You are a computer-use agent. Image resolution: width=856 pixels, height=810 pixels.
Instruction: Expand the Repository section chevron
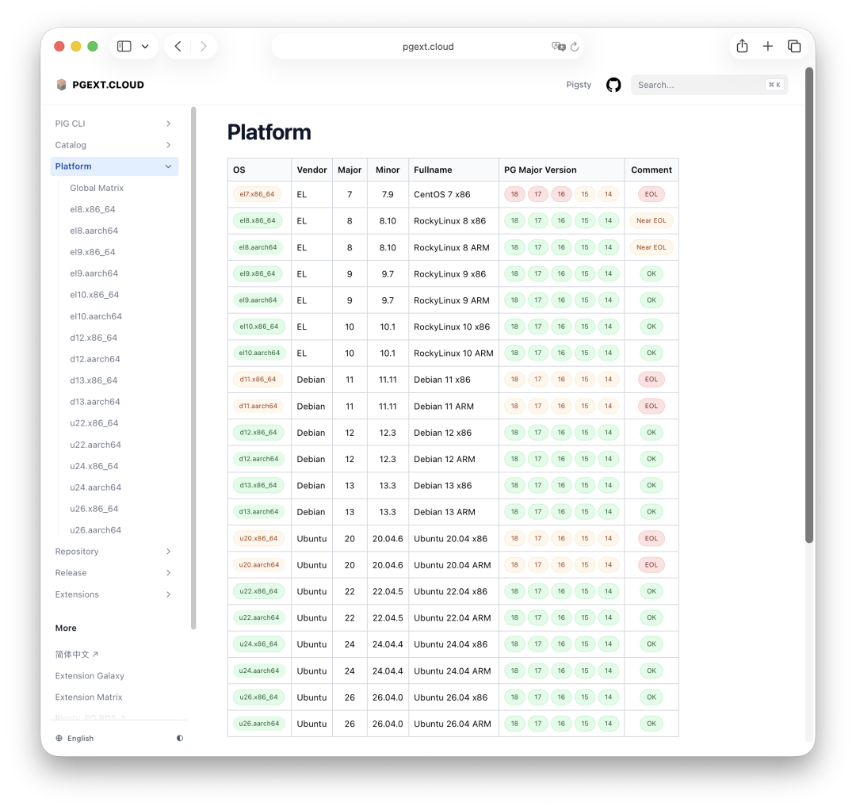(168, 552)
